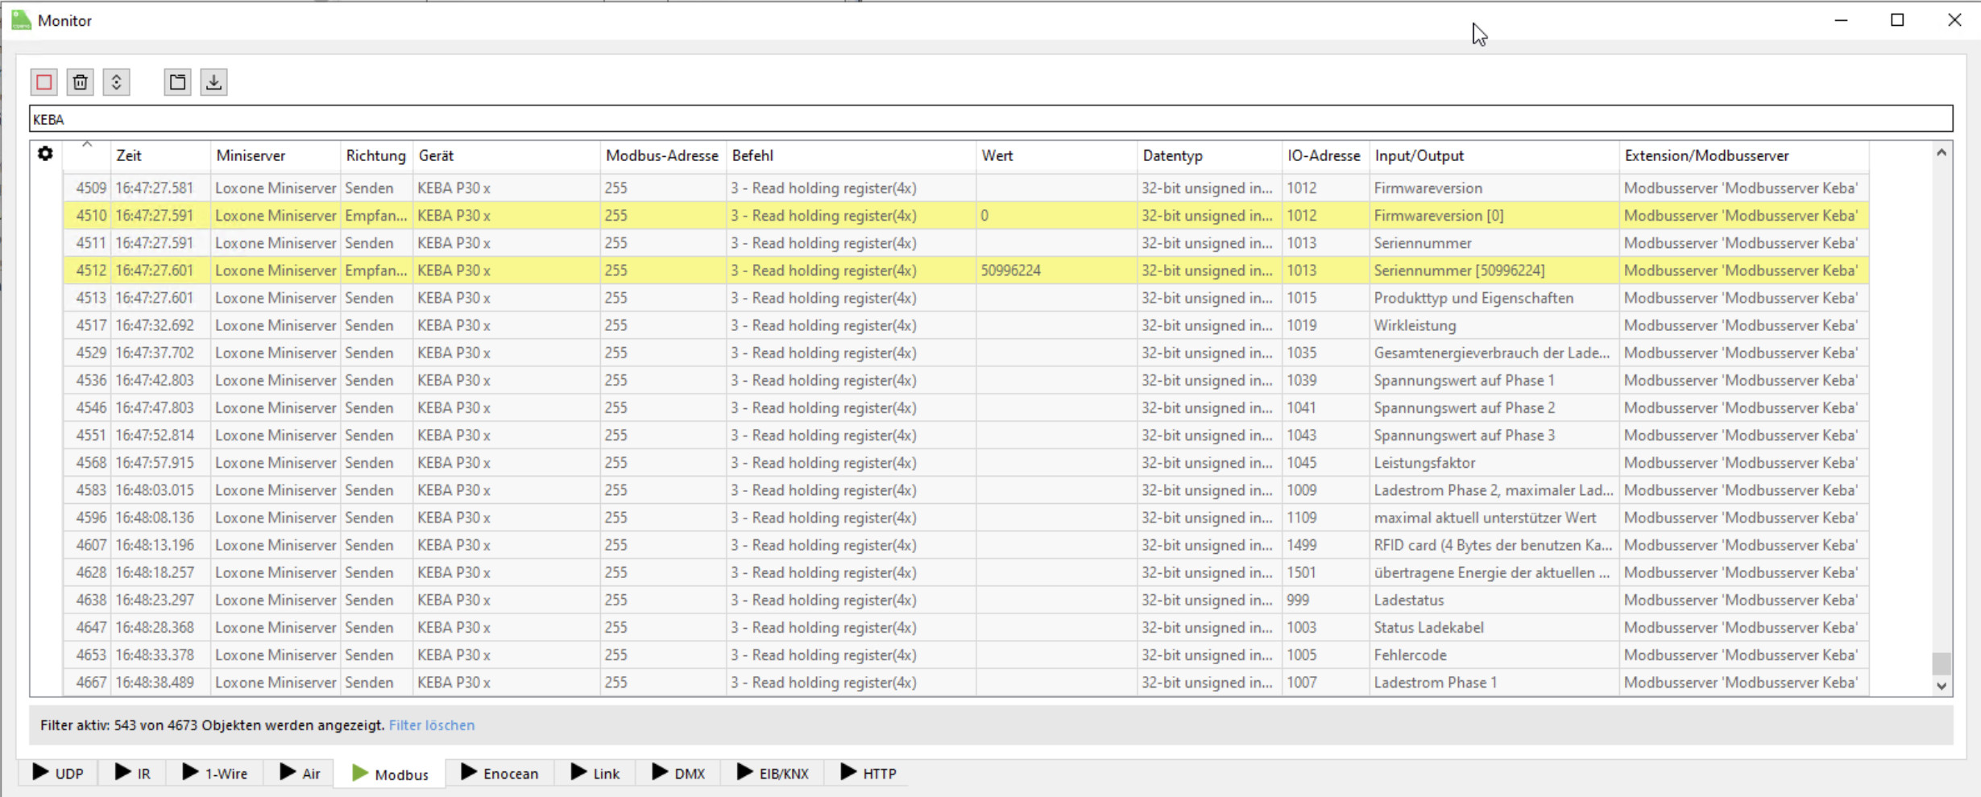The height and width of the screenshot is (797, 1981).
Task: Select the übertragene Energie der aktuellen row
Action: 966,572
